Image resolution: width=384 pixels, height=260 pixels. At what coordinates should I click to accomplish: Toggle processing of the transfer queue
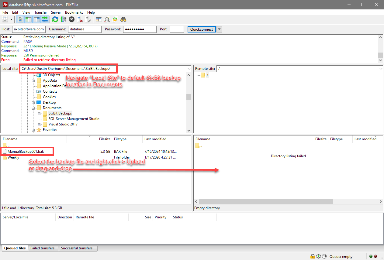[63, 19]
